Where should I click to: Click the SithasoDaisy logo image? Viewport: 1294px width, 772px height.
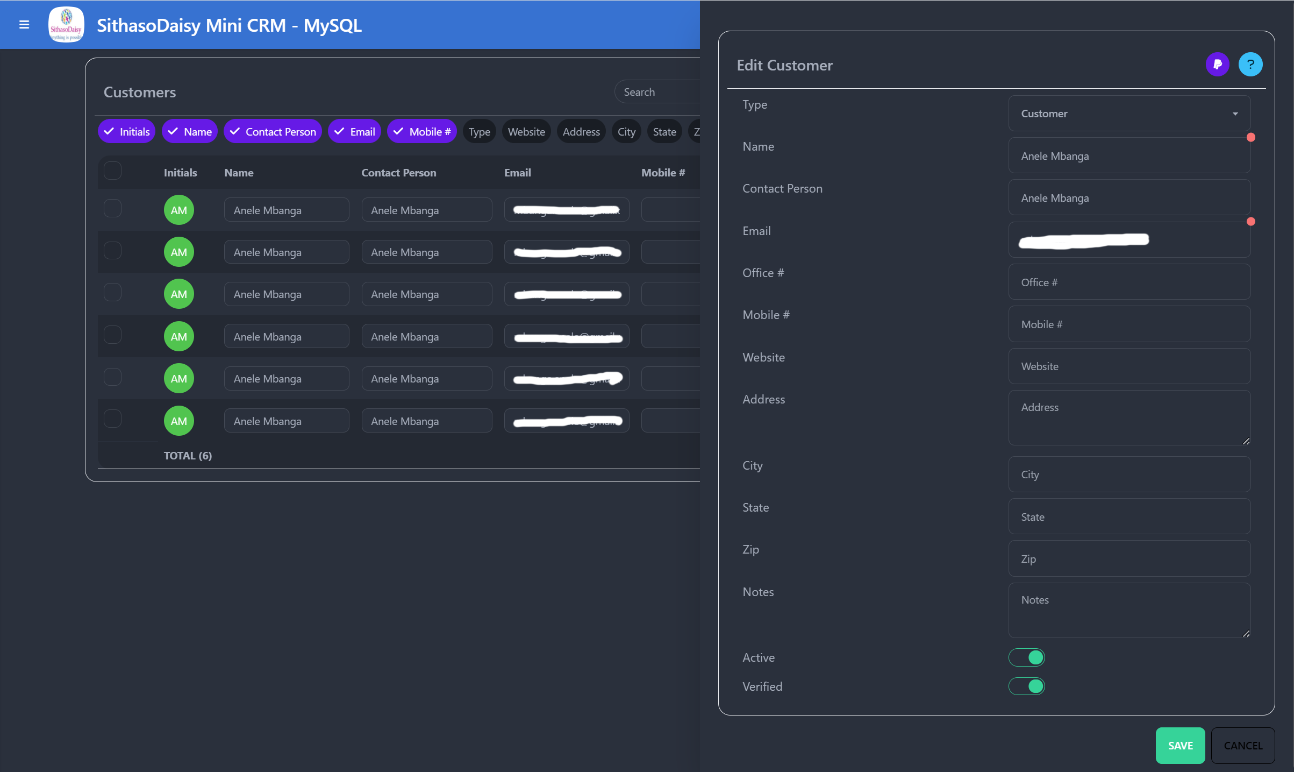coord(66,25)
